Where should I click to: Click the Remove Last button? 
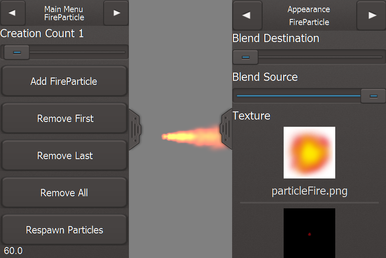pyautogui.click(x=64, y=155)
